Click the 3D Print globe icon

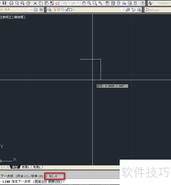click(x=28, y=3)
